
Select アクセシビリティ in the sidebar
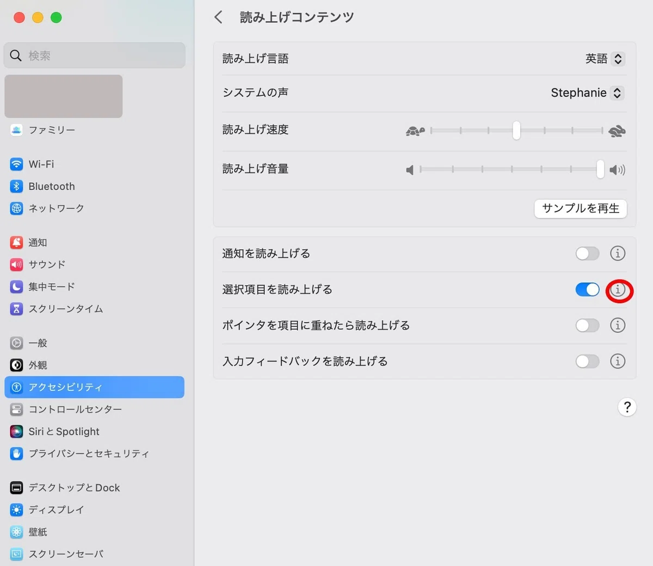(x=95, y=387)
